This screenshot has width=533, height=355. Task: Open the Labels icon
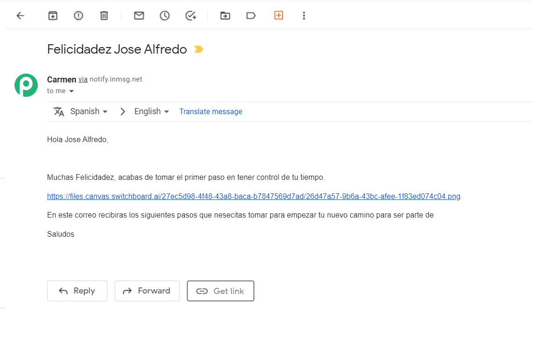pyautogui.click(x=251, y=16)
